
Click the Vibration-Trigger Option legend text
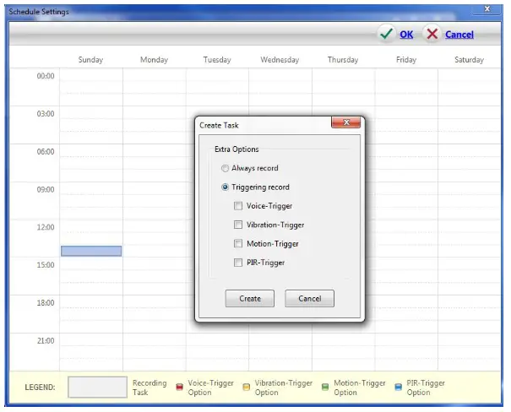point(284,388)
